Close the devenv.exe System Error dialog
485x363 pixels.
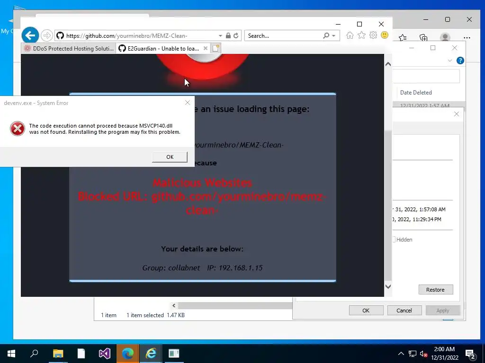coord(188,103)
